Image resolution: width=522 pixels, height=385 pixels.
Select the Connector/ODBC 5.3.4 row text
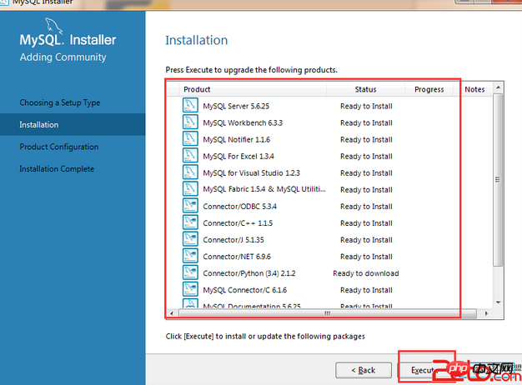pos(239,207)
